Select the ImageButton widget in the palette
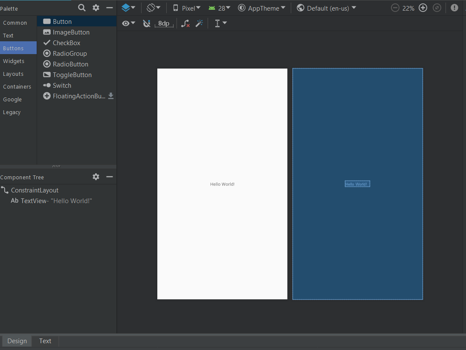 coord(71,32)
